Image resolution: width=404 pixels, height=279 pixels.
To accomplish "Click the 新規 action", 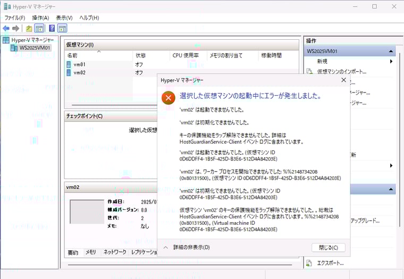I will click(322, 61).
